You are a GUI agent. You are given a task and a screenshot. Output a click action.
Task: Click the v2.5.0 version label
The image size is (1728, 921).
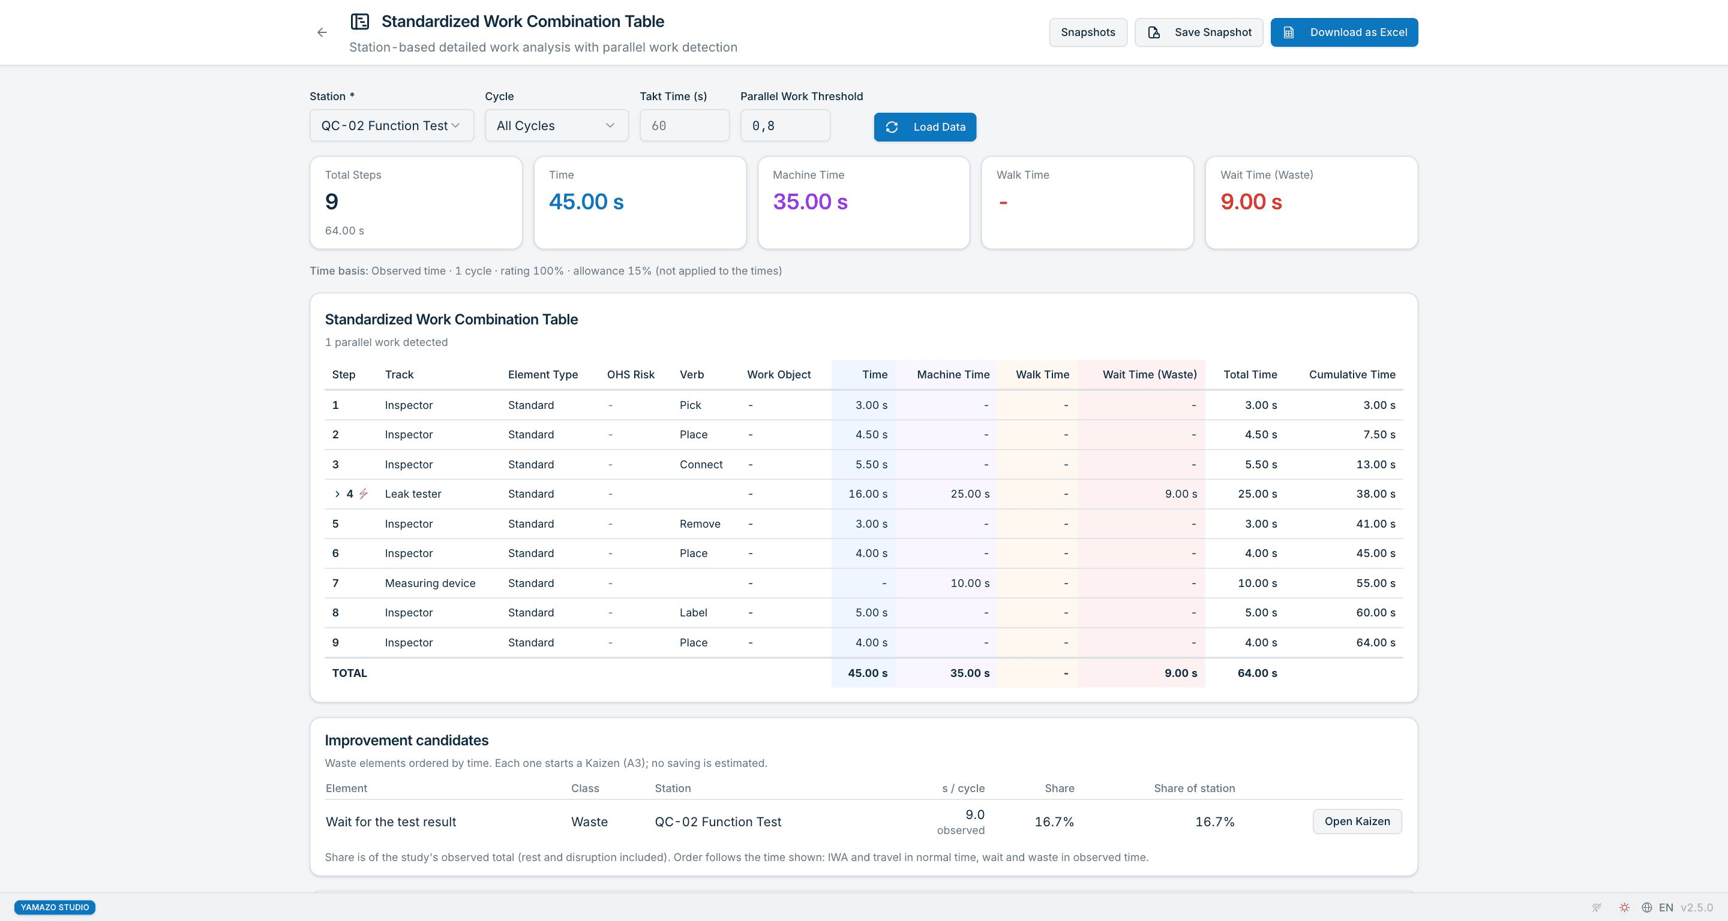click(1696, 908)
